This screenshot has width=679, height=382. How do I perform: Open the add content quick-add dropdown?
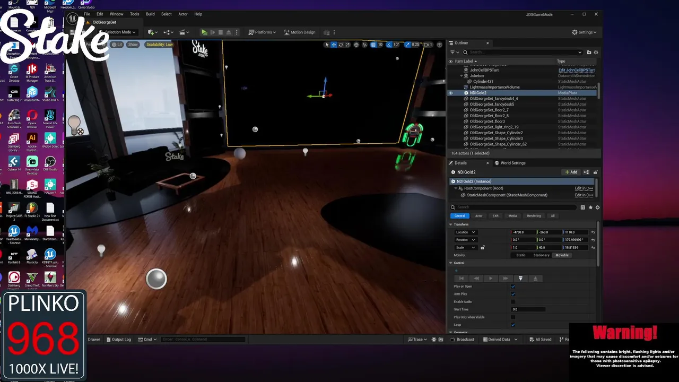click(x=153, y=32)
